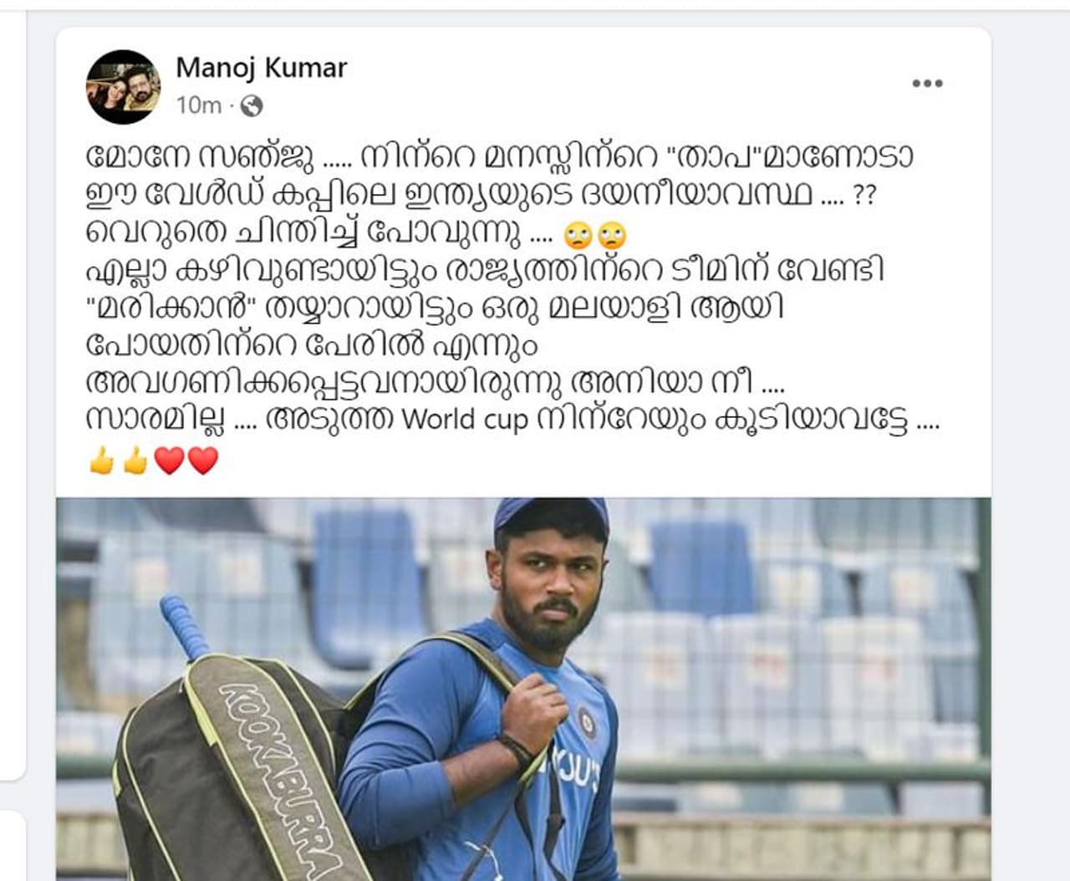Click the 'World cup' text in post
Image resolution: width=1070 pixels, height=881 pixels.
pos(465,419)
